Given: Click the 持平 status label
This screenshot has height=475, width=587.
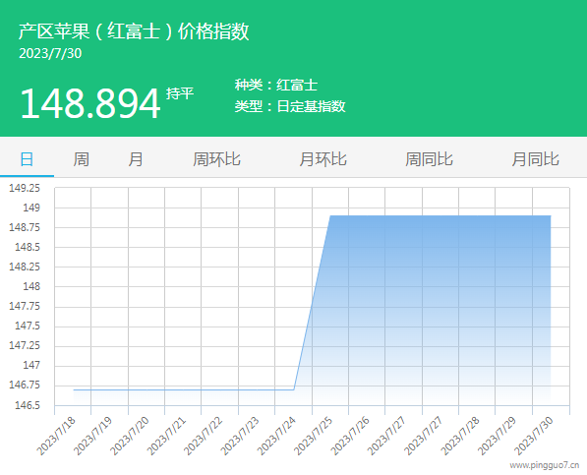Looking at the screenshot, I should pos(180,92).
